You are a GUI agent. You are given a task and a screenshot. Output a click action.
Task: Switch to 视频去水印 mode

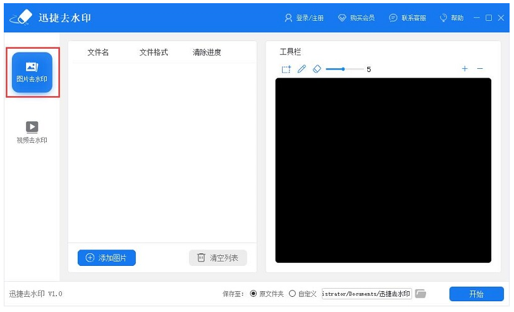click(32, 132)
